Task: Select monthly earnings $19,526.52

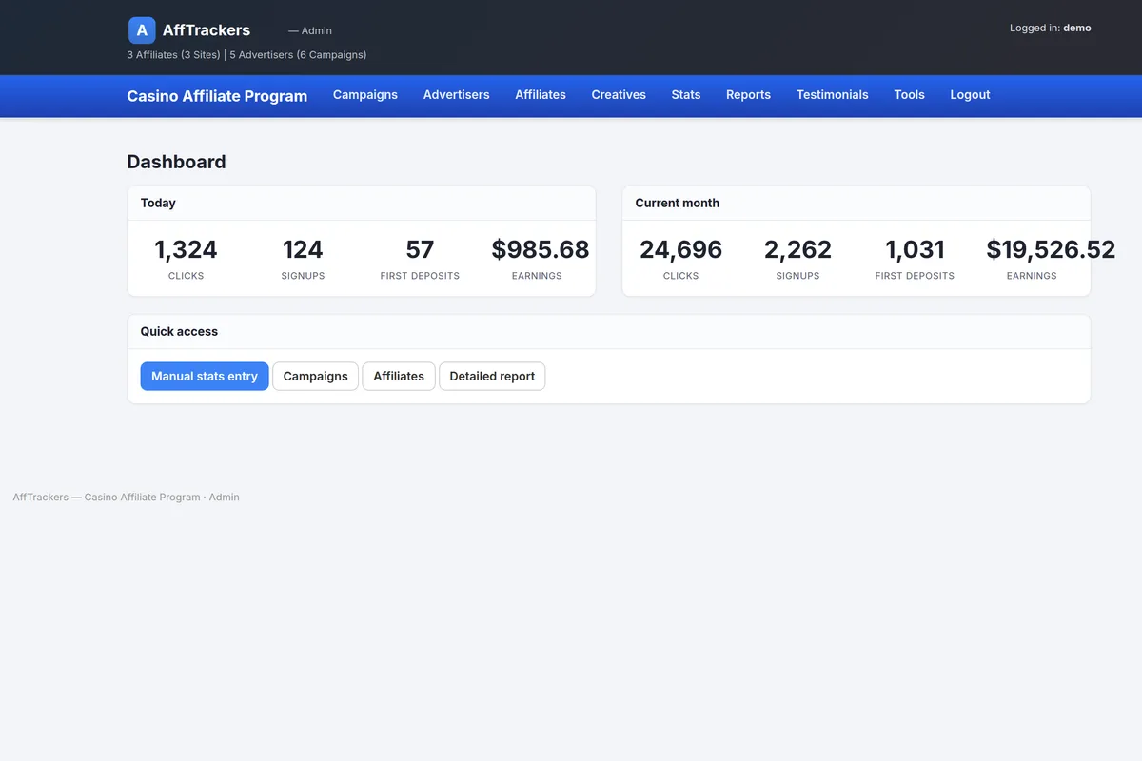Action: [1051, 249]
